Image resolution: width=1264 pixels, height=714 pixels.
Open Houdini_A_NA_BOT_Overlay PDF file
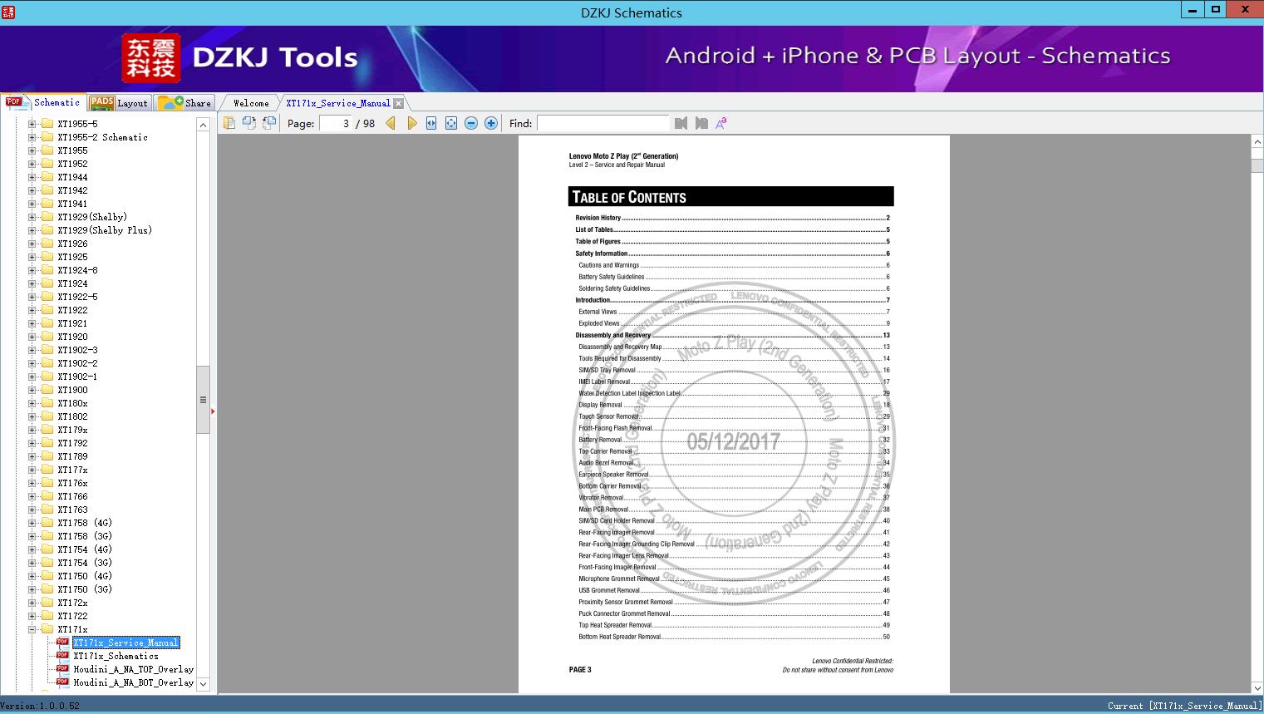133,682
